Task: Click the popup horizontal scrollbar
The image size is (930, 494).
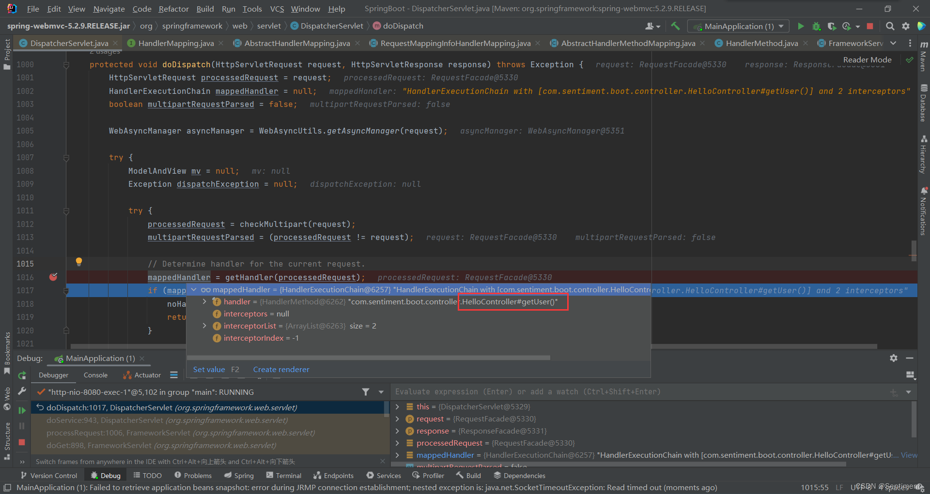Action: click(368, 358)
